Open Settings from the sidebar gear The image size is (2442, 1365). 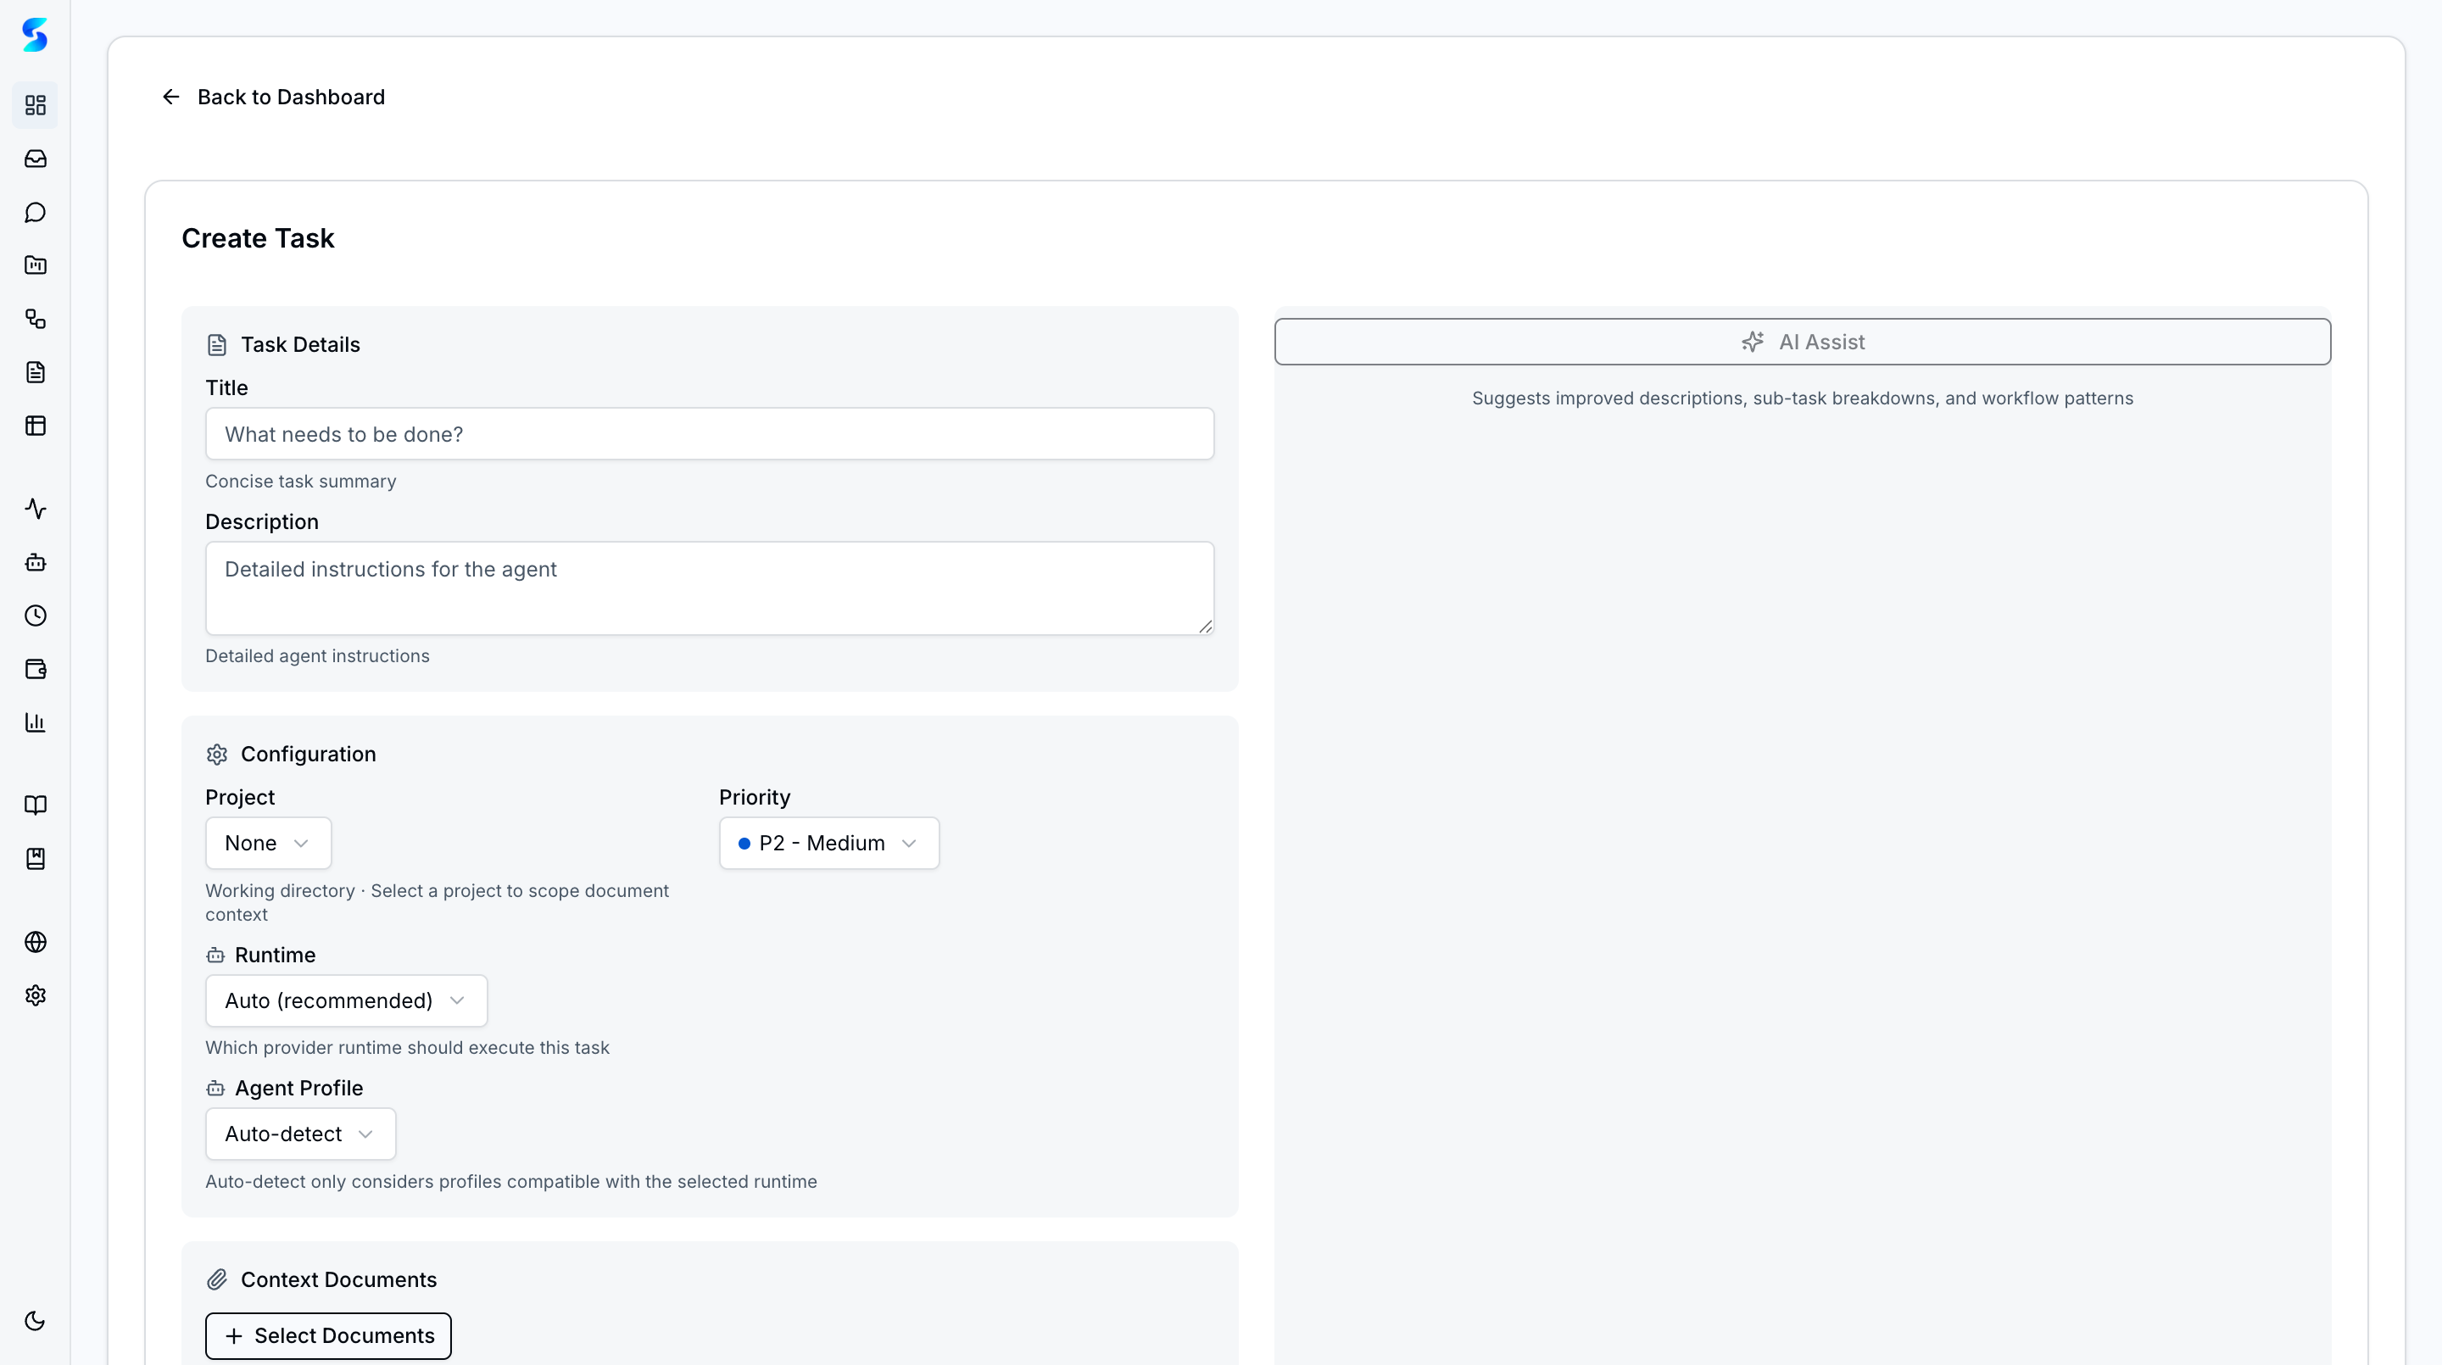pos(35,995)
